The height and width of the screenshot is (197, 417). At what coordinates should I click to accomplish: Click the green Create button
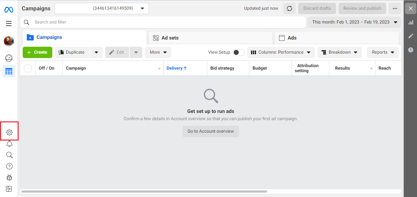coord(37,52)
